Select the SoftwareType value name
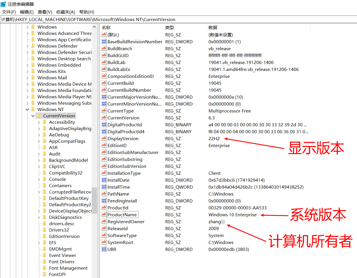357x278 pixels. pos(122,235)
